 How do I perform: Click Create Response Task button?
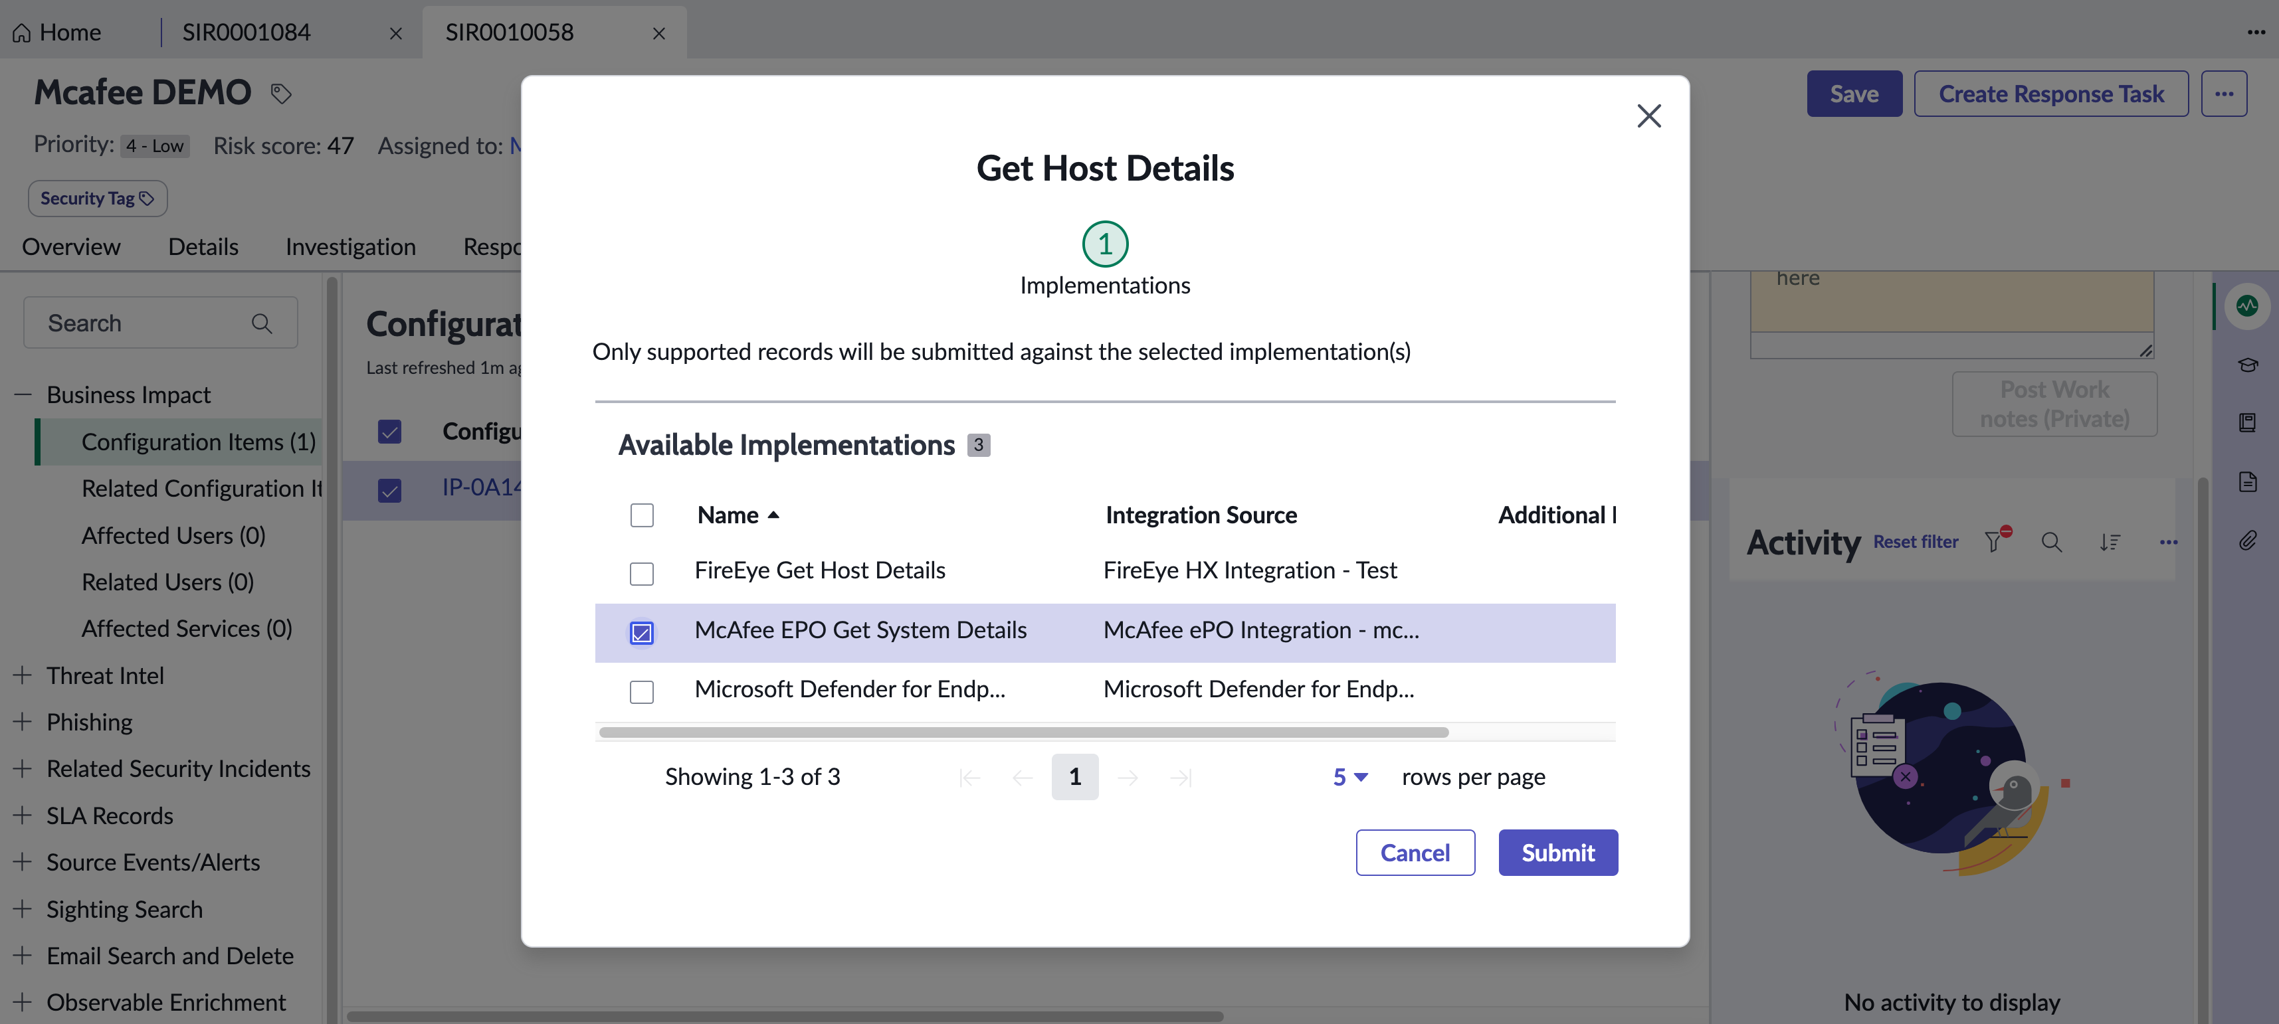2050,94
